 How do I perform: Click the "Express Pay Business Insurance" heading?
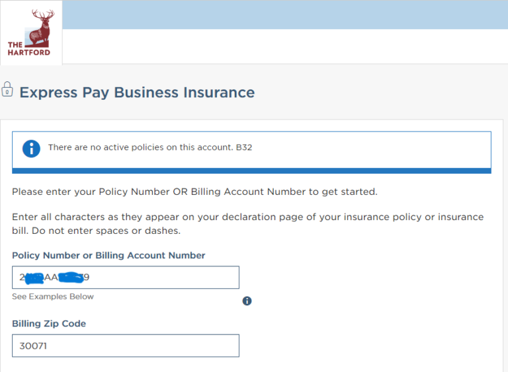coord(137,93)
